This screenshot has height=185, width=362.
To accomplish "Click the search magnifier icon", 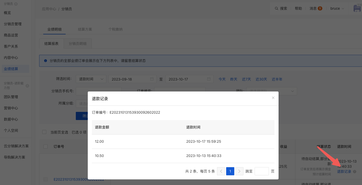I will (x=277, y=8).
